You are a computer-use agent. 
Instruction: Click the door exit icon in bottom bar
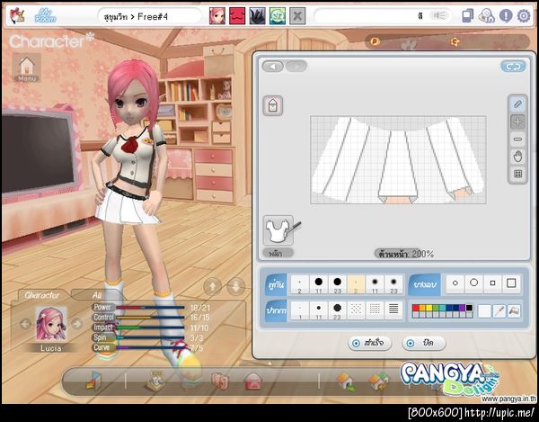[93, 381]
